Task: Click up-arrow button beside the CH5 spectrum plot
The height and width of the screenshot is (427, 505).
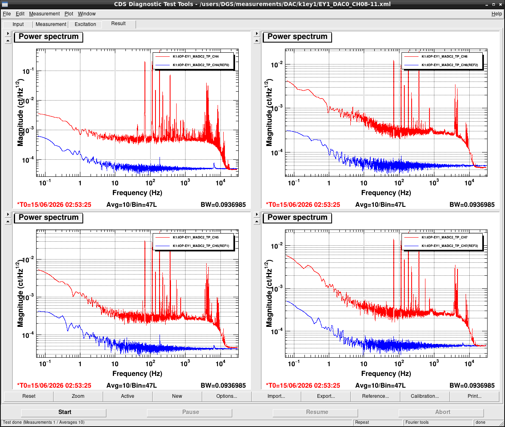Action: [x=8, y=221]
